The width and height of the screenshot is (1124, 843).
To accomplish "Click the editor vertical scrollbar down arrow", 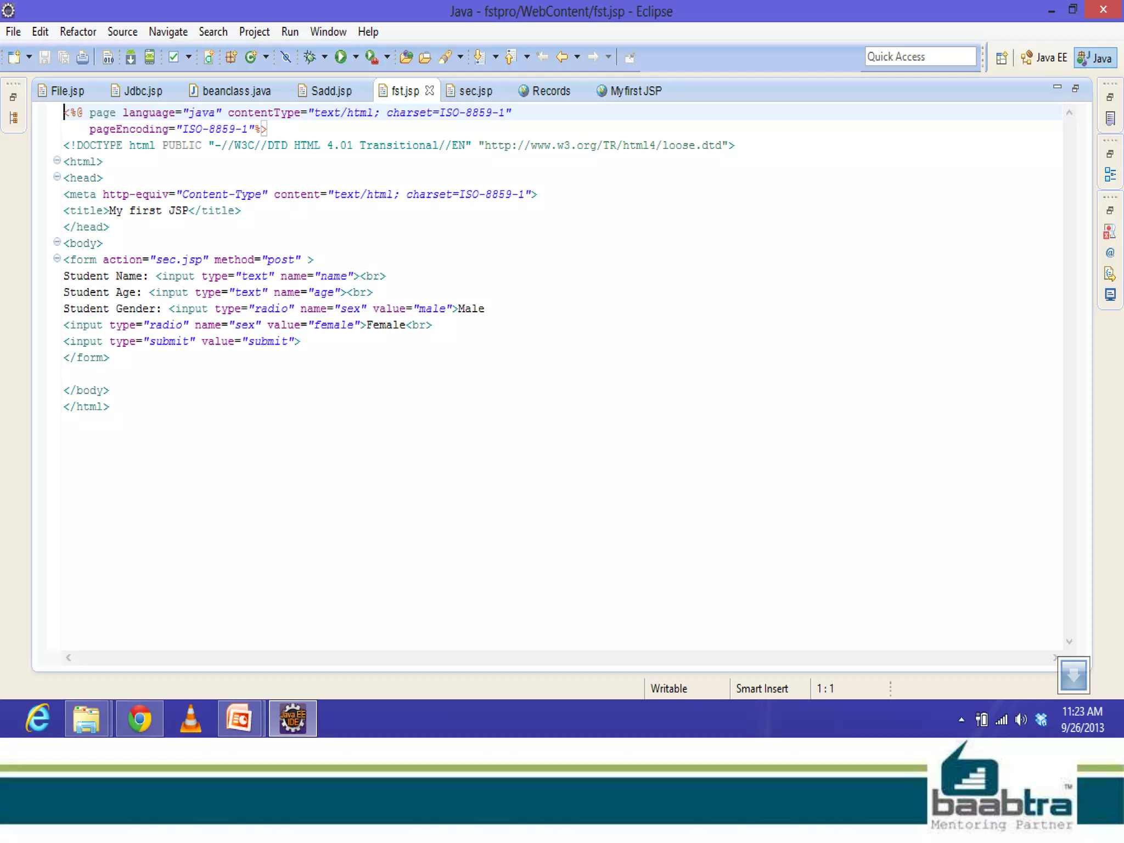I will 1069,642.
